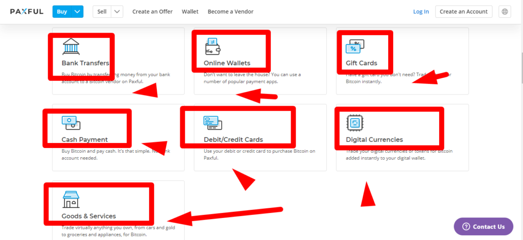This screenshot has width=523, height=240.
Task: Open the Contact Us chat button
Action: tap(483, 227)
